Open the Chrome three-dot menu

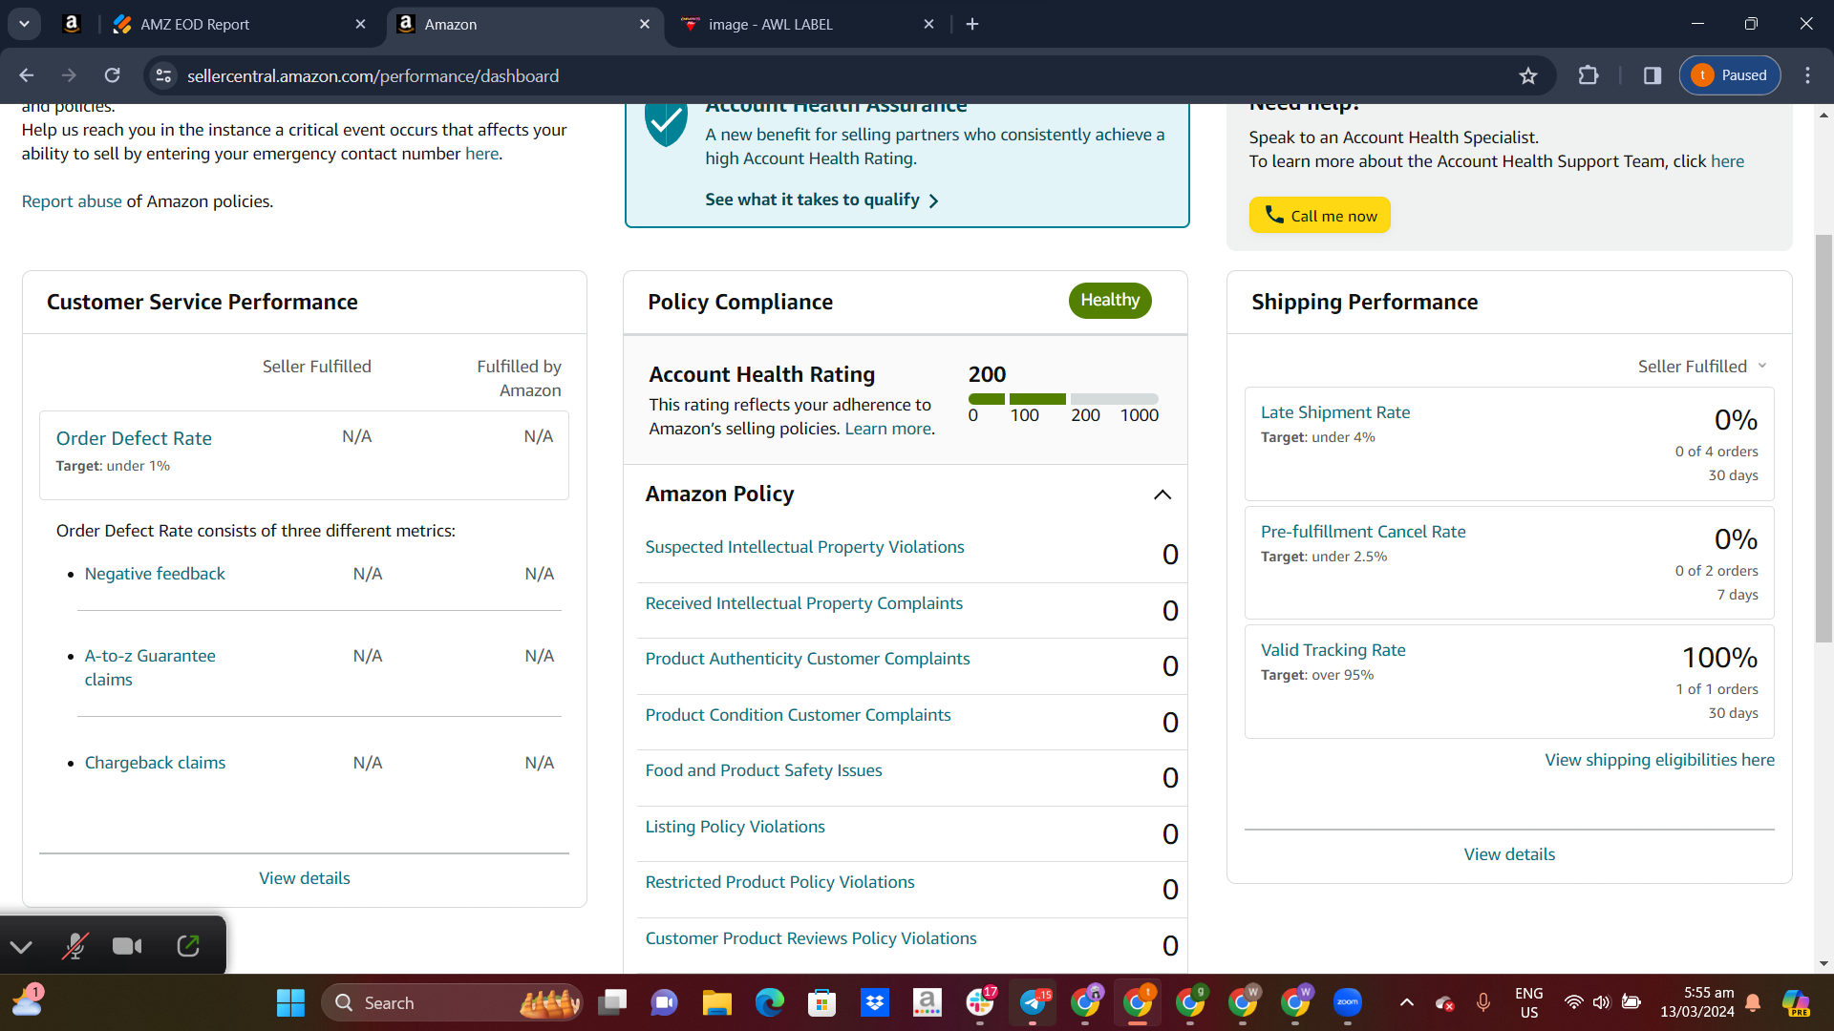point(1808,75)
